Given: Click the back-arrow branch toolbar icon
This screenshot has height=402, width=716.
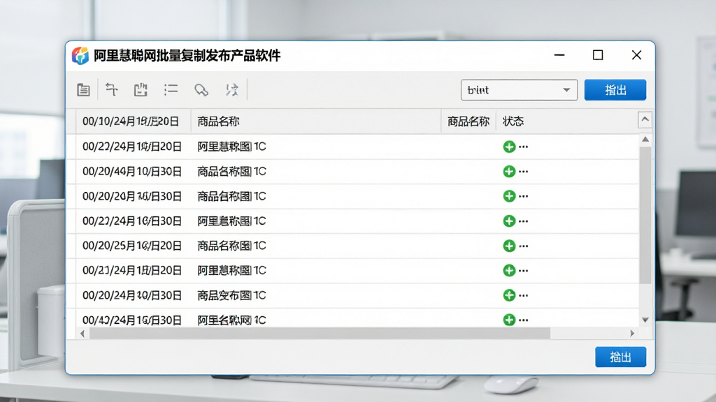Looking at the screenshot, I should tap(111, 89).
